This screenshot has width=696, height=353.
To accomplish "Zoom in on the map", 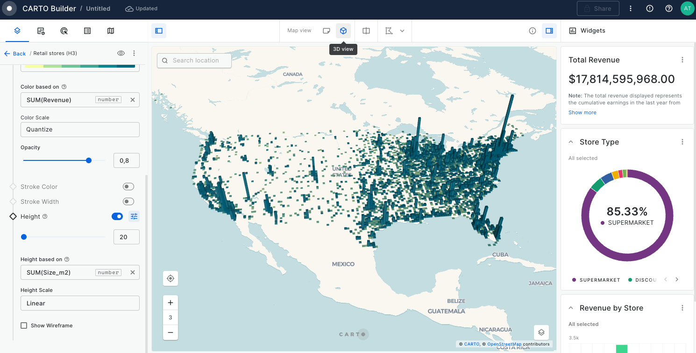I will pyautogui.click(x=170, y=303).
